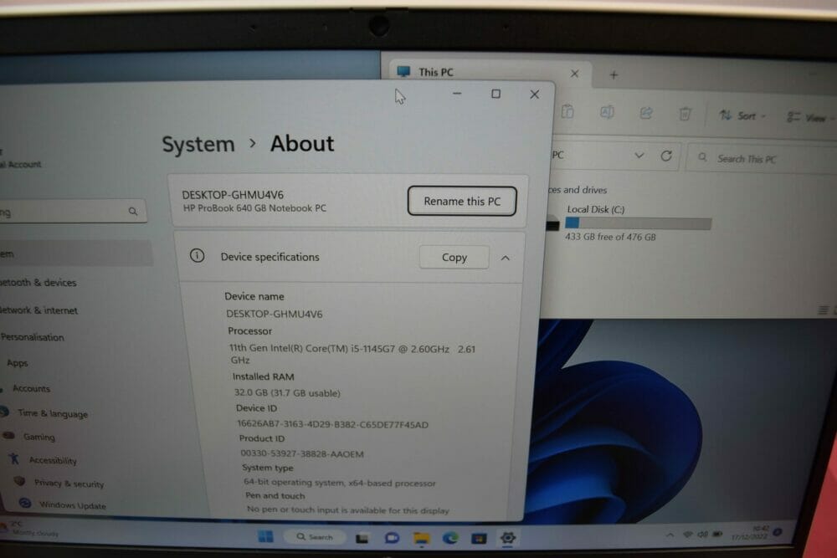The height and width of the screenshot is (558, 837).
Task: Click the magnifier icon in Settings search box
Action: (133, 212)
